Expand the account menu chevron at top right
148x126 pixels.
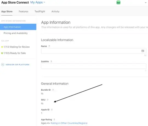coord(146,2)
